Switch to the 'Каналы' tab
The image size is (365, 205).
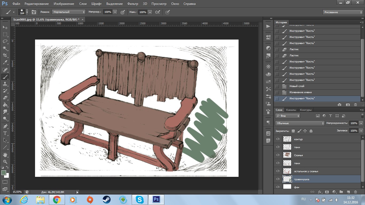[291, 110]
